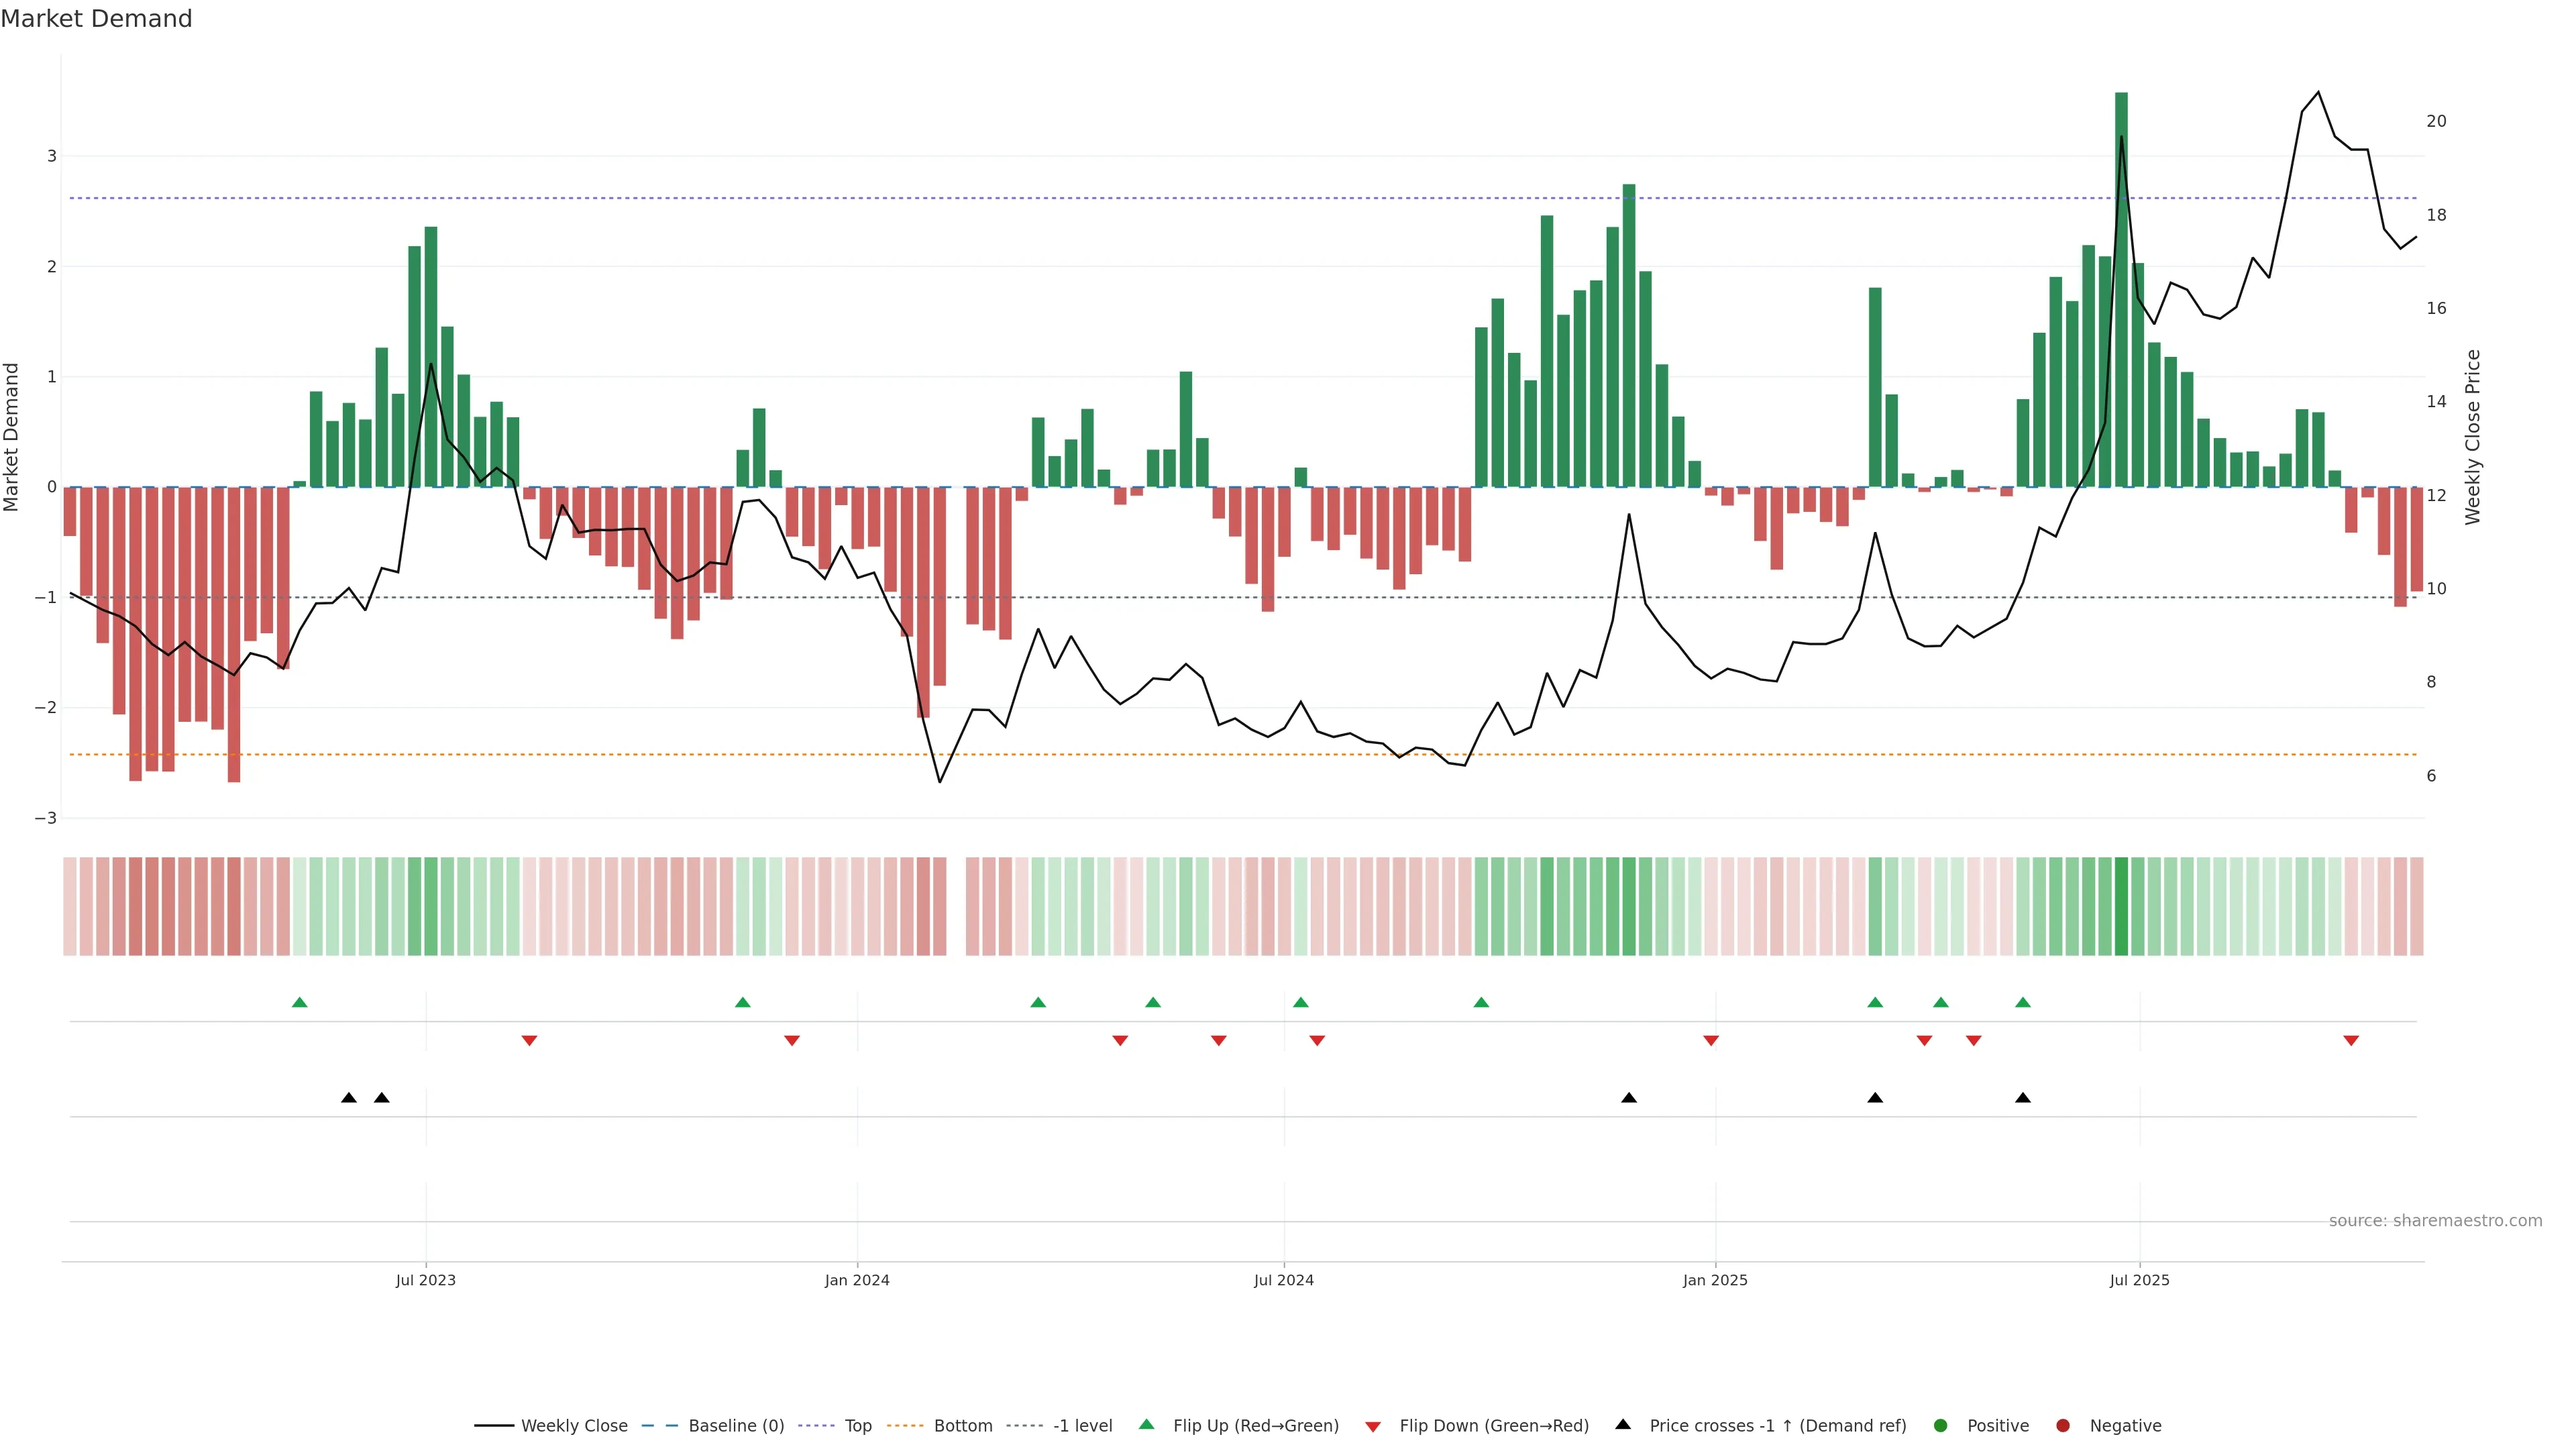2576x1449 pixels.
Task: Click the purple dotted Top legend line
Action: pos(817,1425)
